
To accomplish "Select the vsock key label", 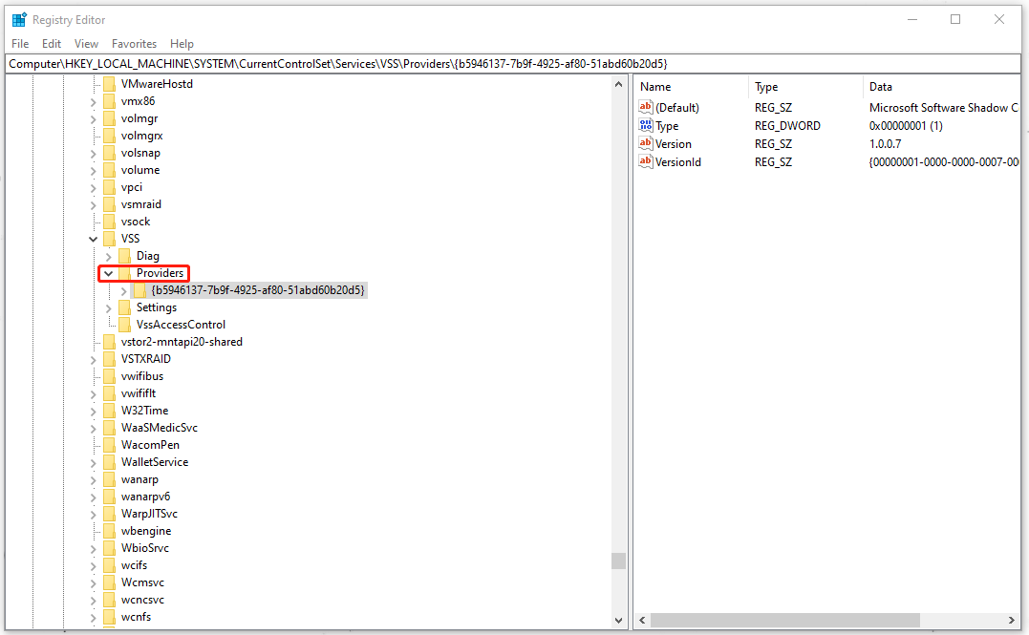I will pos(135,222).
